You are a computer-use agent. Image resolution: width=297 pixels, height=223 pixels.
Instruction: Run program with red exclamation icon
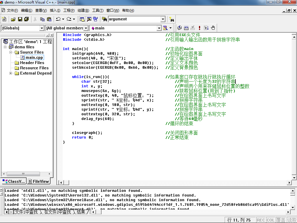pos(200,28)
